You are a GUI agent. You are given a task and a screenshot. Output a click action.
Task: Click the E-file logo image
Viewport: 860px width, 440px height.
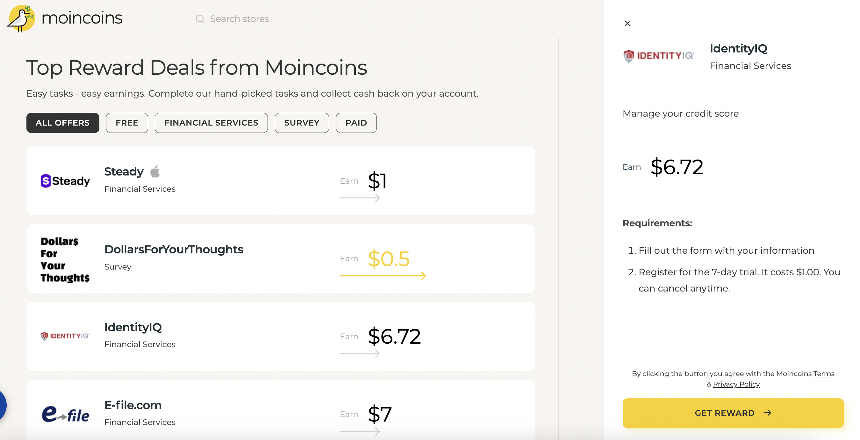pos(65,414)
